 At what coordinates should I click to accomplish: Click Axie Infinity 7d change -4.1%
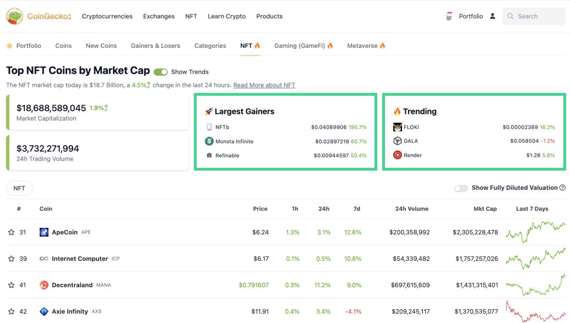354,311
